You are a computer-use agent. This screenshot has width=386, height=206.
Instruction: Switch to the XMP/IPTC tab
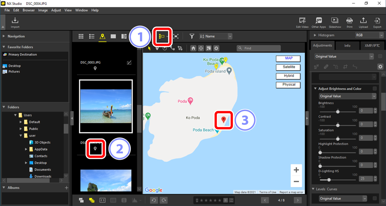click(x=372, y=45)
